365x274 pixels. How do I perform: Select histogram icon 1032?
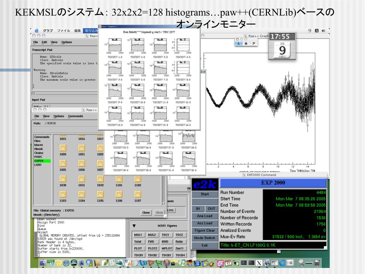(x=100, y=179)
